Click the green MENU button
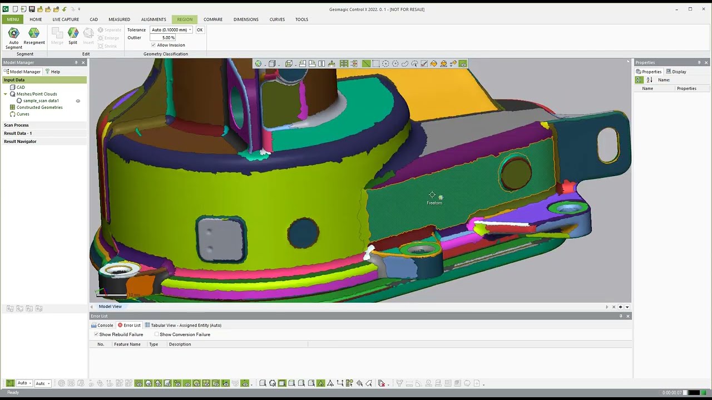 (13, 19)
